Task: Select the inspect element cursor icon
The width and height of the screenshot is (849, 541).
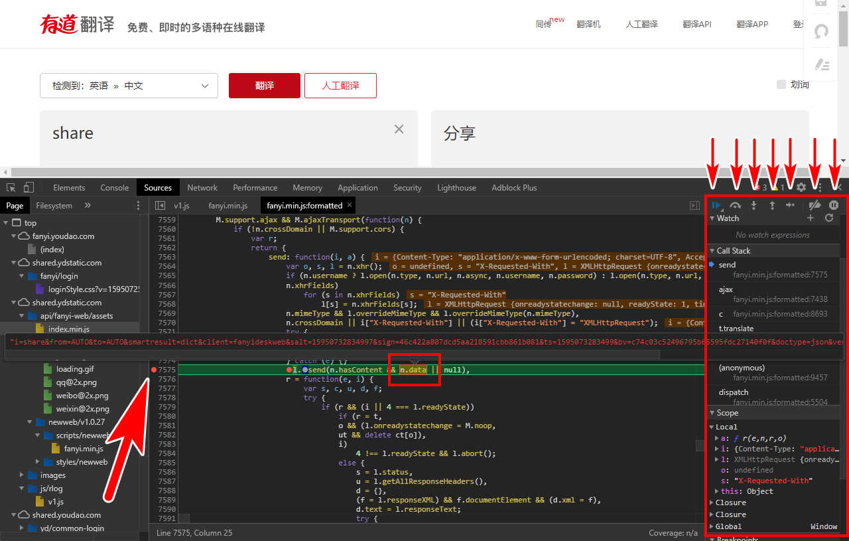Action: click(10, 187)
